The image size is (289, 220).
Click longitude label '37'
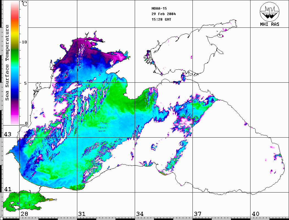(x=198, y=214)
